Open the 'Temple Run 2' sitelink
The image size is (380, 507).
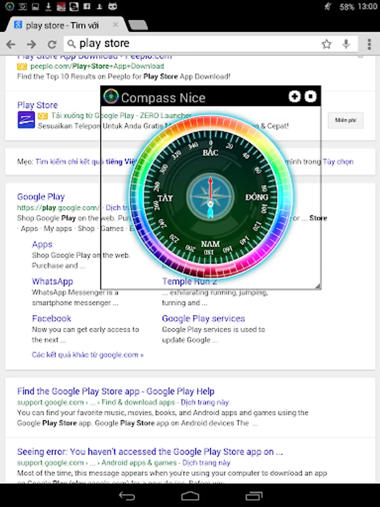[189, 281]
